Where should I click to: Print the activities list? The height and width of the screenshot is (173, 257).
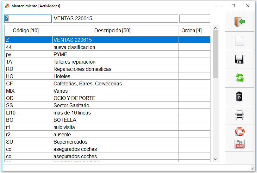pyautogui.click(x=240, y=115)
